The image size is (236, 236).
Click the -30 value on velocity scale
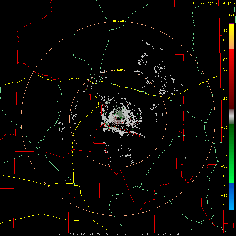tap(224, 147)
